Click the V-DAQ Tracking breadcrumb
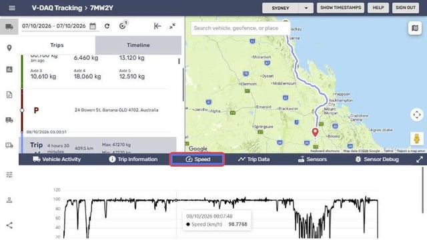 click(x=57, y=8)
